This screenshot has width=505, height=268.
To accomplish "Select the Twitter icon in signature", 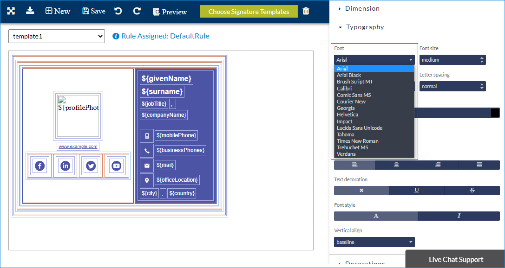I will 91,166.
